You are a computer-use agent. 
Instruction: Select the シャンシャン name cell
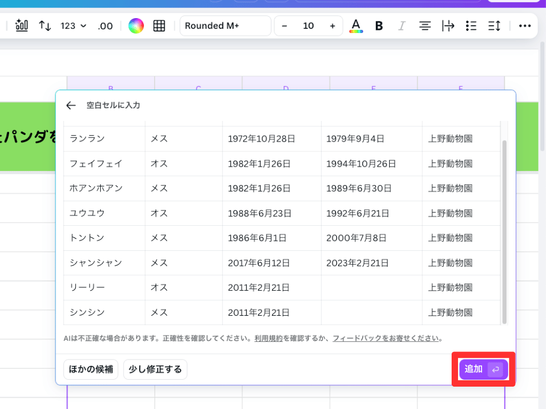tap(105, 263)
